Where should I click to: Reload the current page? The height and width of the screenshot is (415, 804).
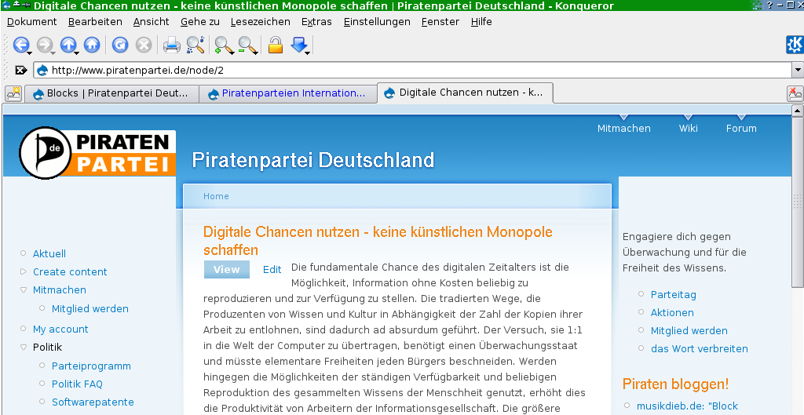pyautogui.click(x=119, y=46)
